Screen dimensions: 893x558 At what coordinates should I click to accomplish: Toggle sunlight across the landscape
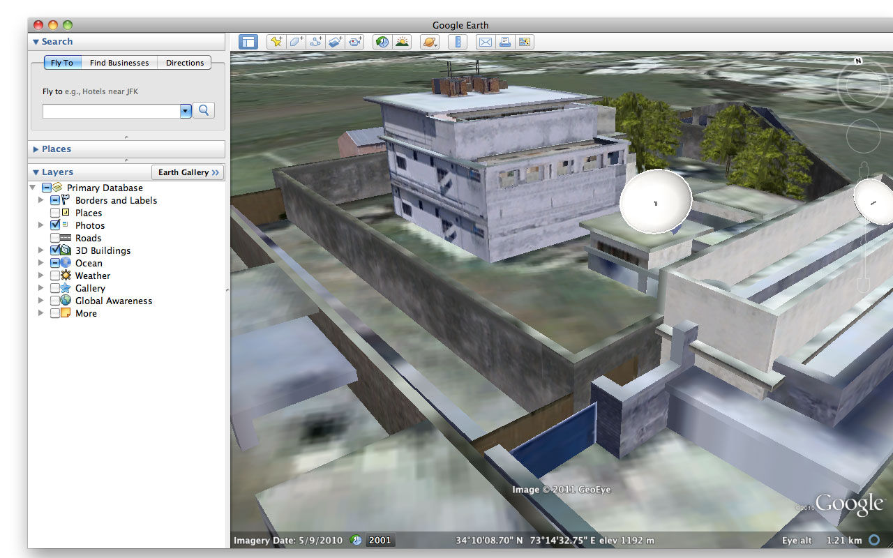pyautogui.click(x=403, y=42)
